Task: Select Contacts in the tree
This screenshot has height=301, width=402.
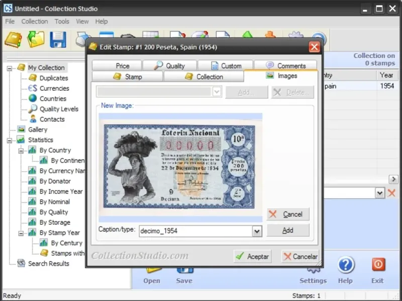Action: (x=52, y=119)
